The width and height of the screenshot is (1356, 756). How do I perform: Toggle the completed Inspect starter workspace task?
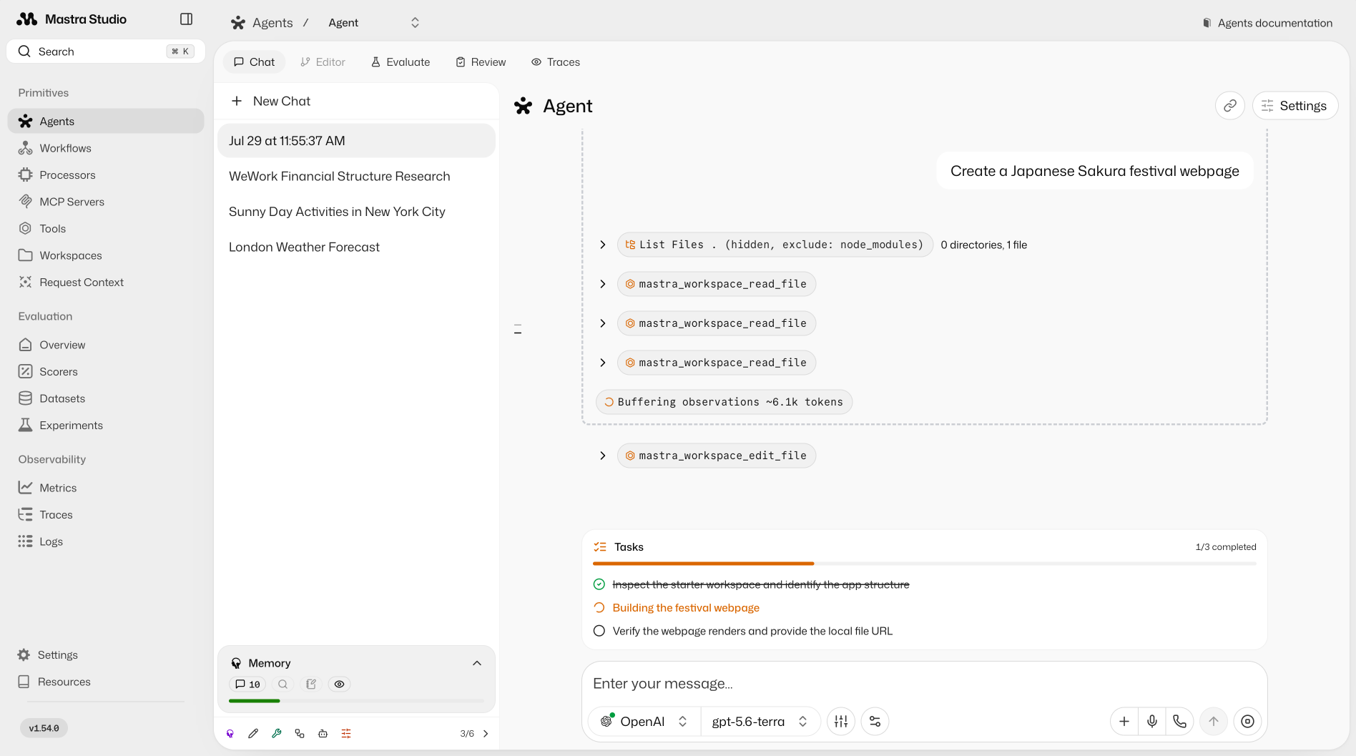(599, 584)
